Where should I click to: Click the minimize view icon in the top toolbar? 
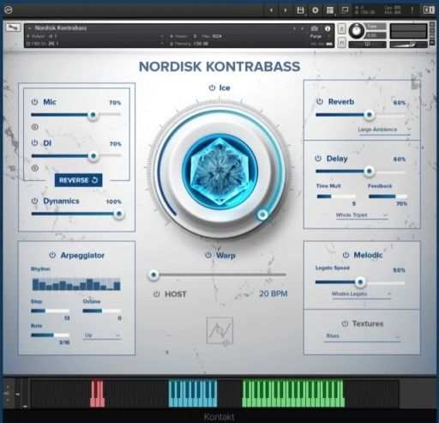click(x=345, y=10)
